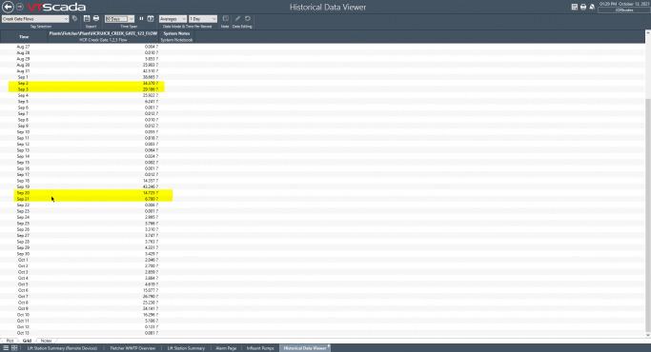Screen dimensions: 651x352
Task: Switch to the Notes tab
Action: 46,341
